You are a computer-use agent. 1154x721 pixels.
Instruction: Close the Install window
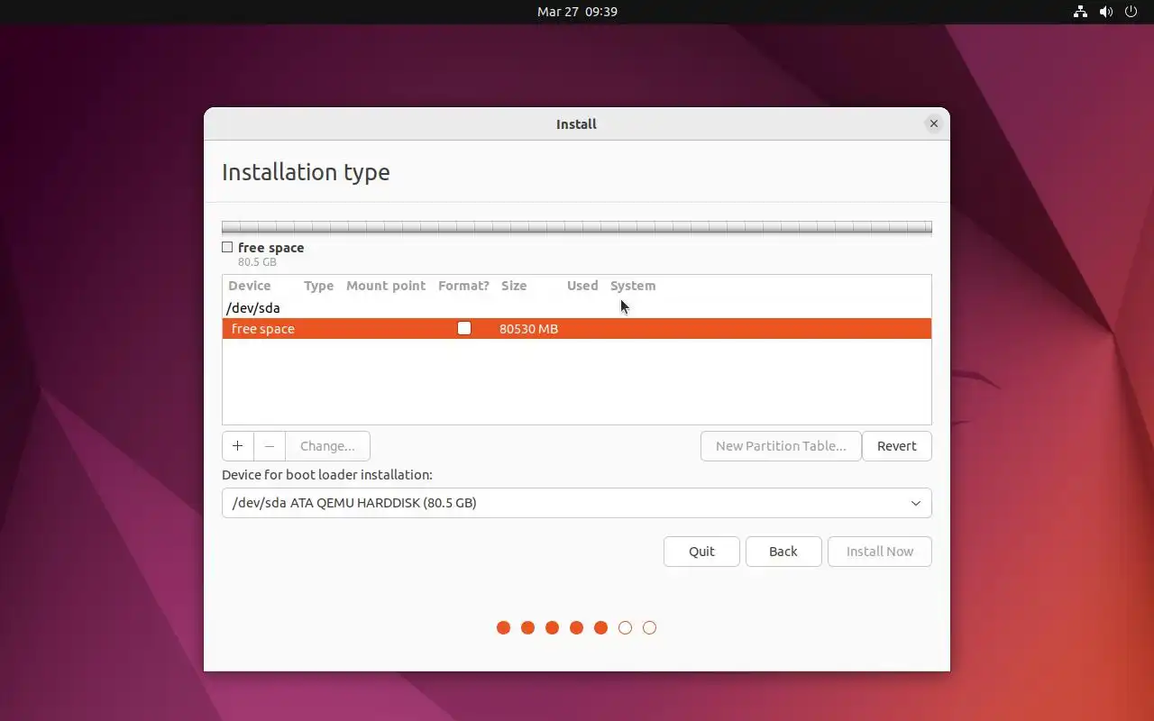click(933, 124)
